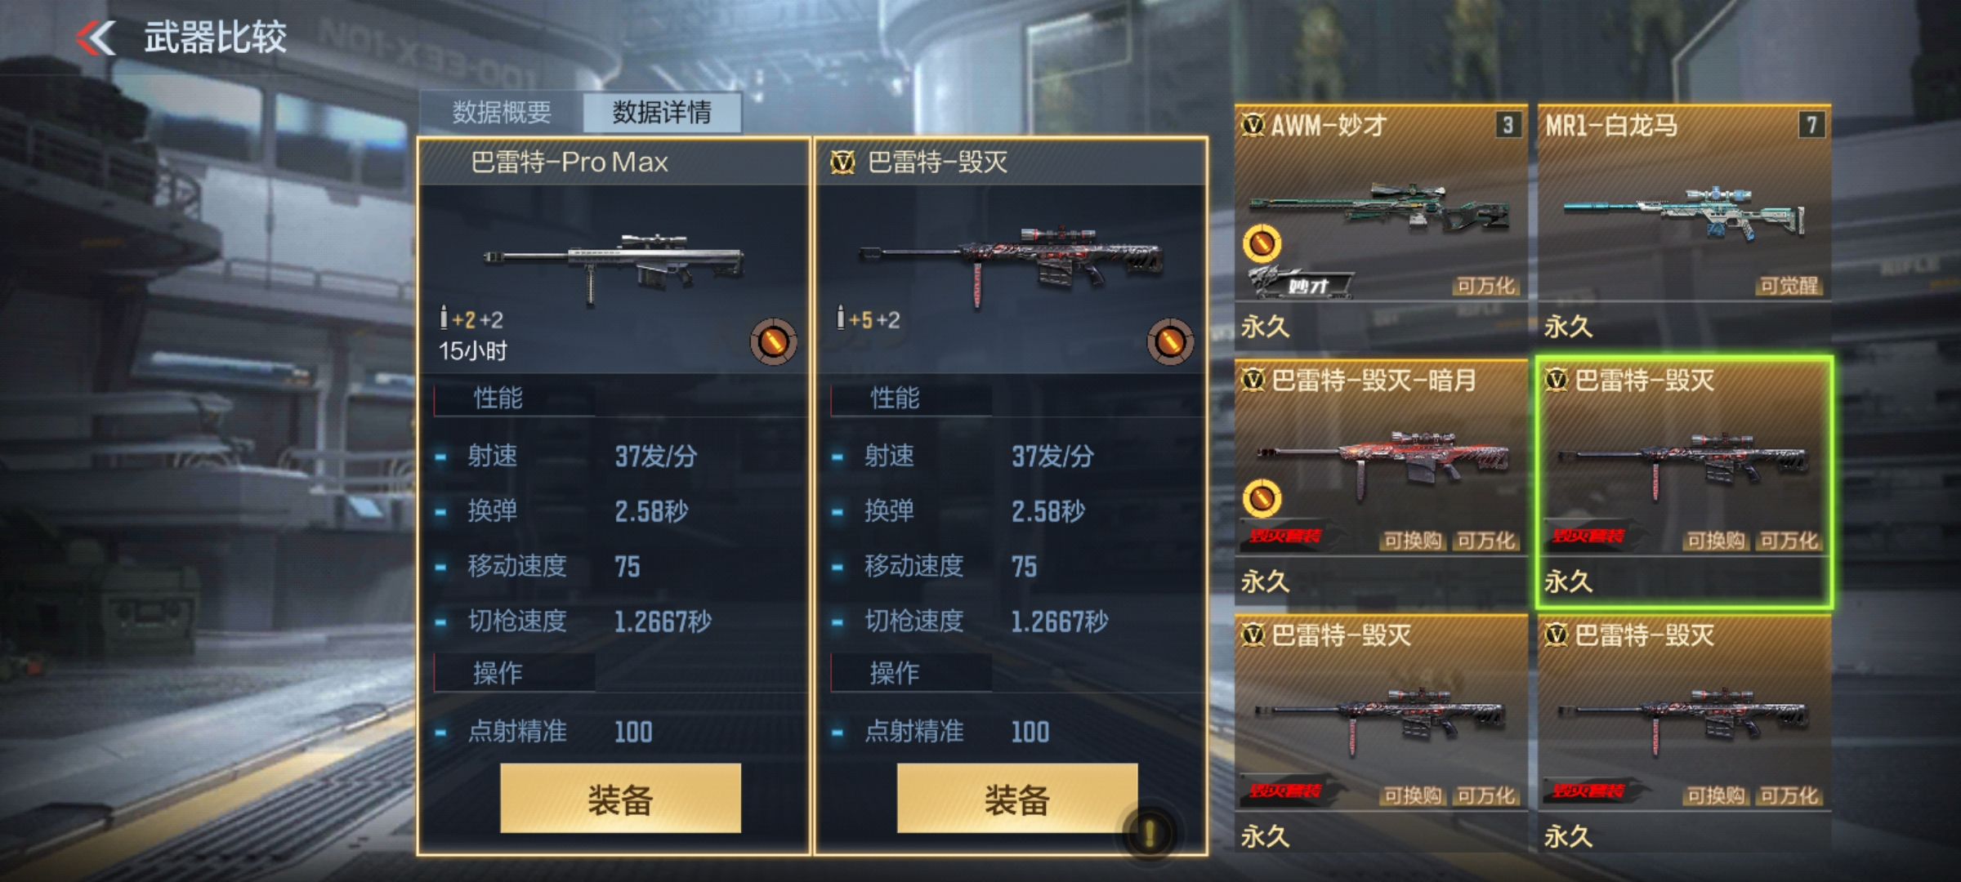The height and width of the screenshot is (882, 1961).
Task: Tap the bullet badge on the 巴雷特-毁灭 comparison panel
Action: coord(1170,341)
